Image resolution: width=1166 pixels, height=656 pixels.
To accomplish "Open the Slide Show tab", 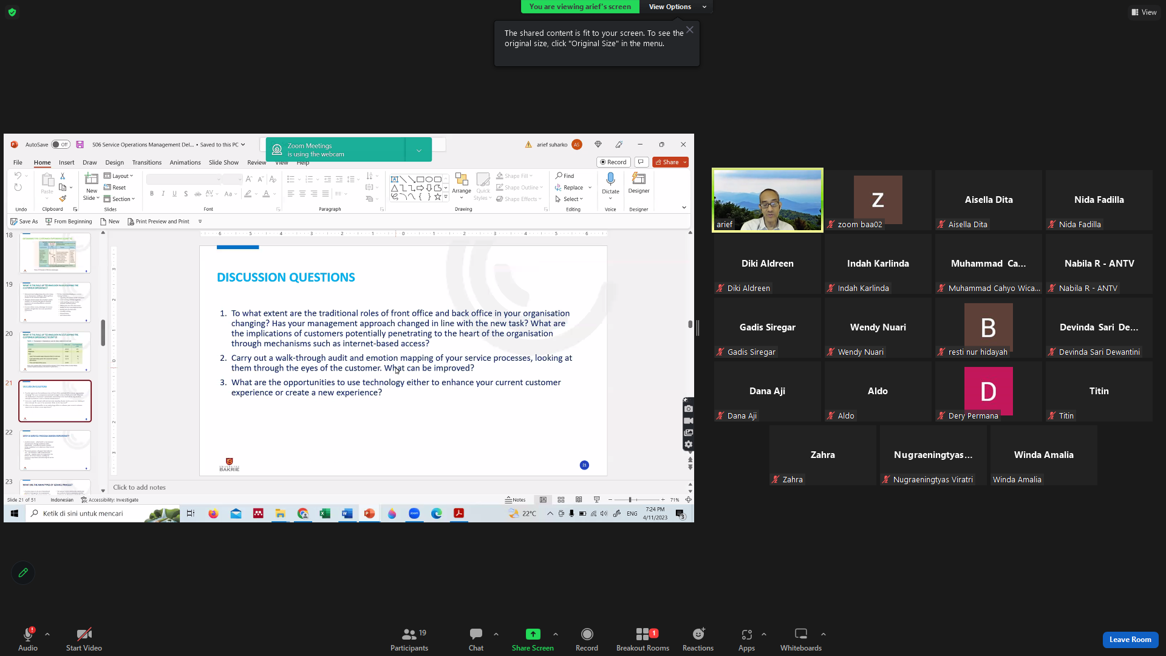I will [223, 163].
